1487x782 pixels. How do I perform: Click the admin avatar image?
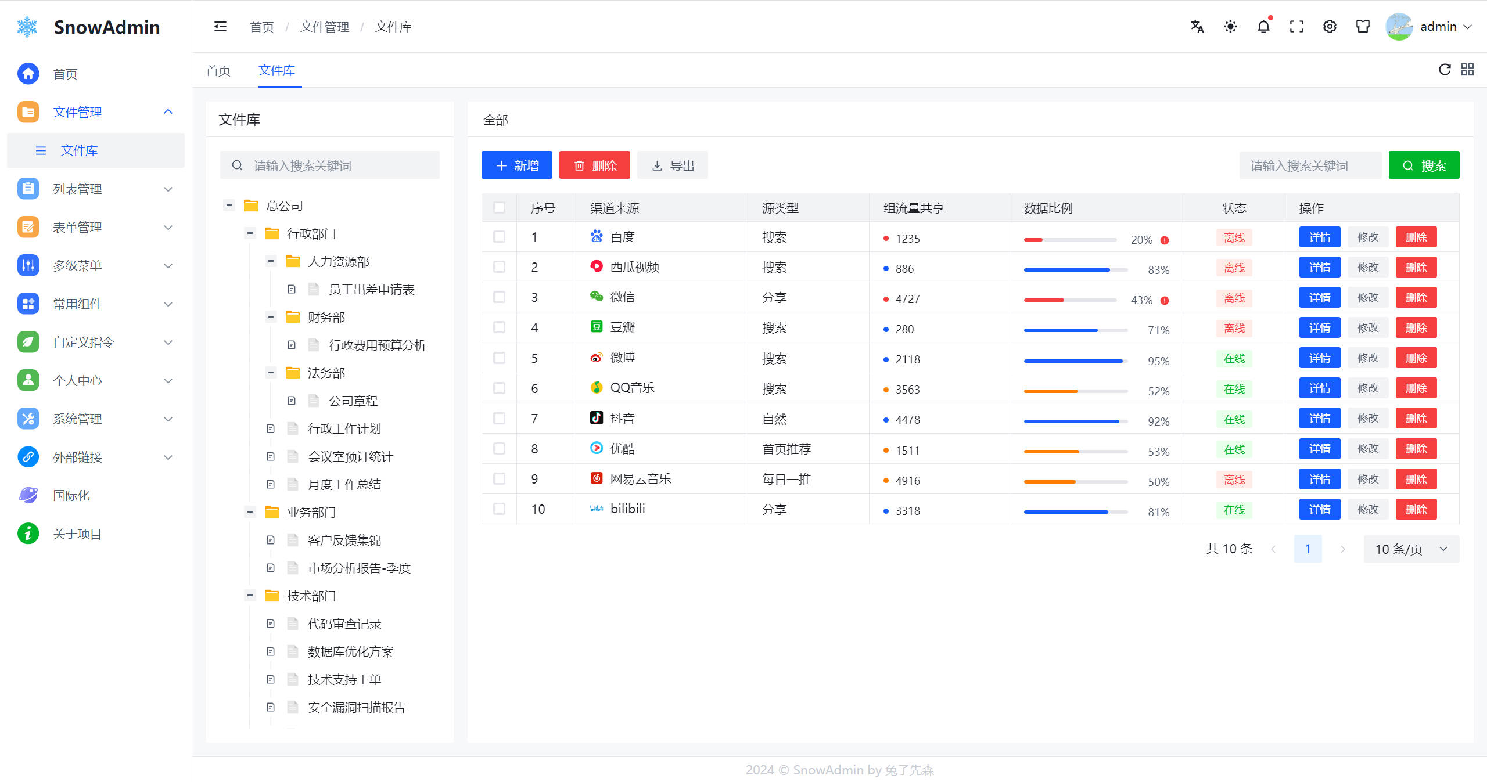tap(1399, 27)
